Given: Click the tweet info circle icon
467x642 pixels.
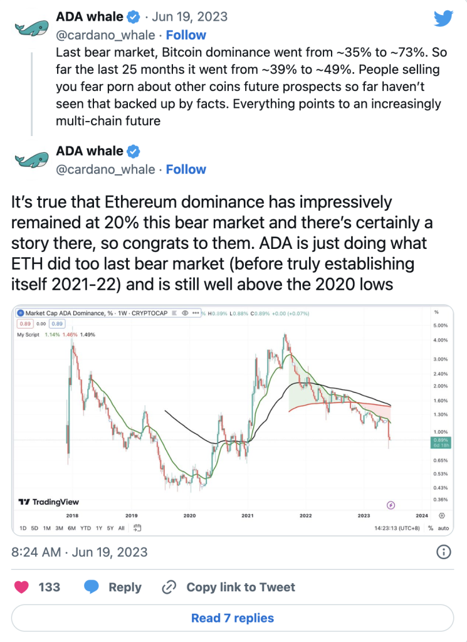Looking at the screenshot, I should click(x=443, y=552).
